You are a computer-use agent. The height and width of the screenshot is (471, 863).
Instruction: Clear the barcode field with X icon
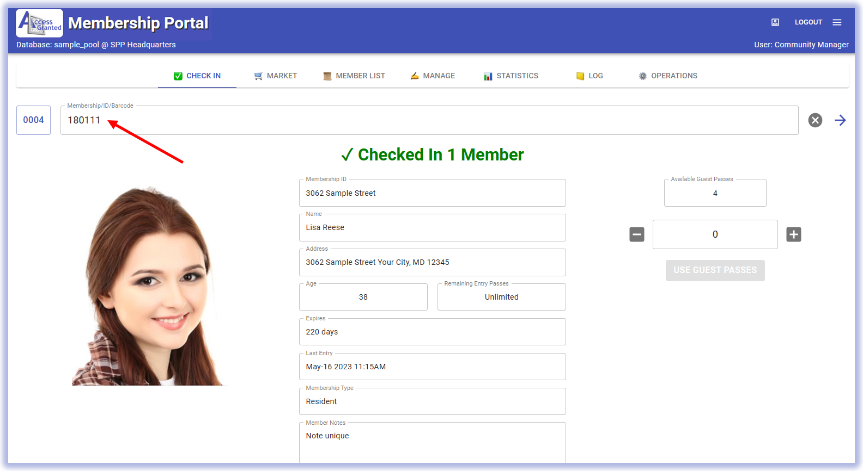[x=815, y=120]
